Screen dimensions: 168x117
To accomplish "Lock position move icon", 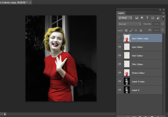I will pyautogui.click(x=136, y=30).
